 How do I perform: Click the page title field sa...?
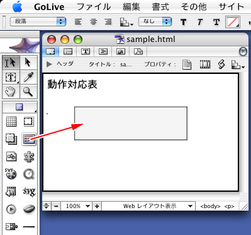coord(126,65)
